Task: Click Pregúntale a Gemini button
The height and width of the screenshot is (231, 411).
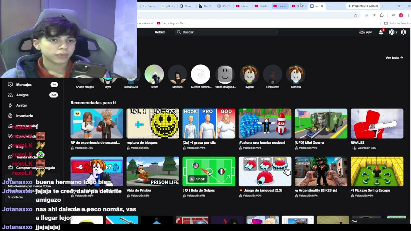Action: coord(363,6)
